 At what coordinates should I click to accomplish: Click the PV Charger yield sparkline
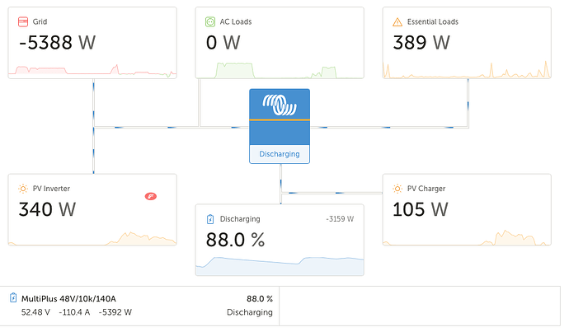tap(467, 237)
